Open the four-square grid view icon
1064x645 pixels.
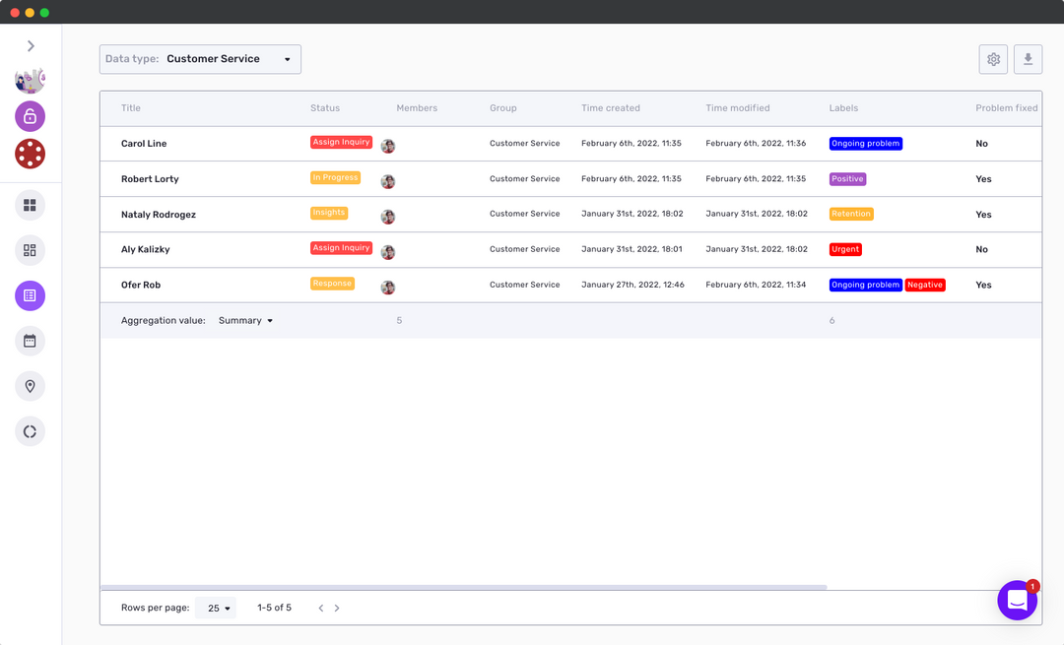30,205
